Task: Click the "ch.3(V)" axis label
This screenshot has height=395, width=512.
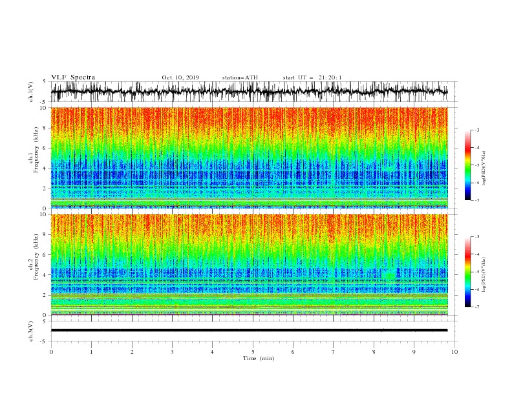Action: coord(31,331)
